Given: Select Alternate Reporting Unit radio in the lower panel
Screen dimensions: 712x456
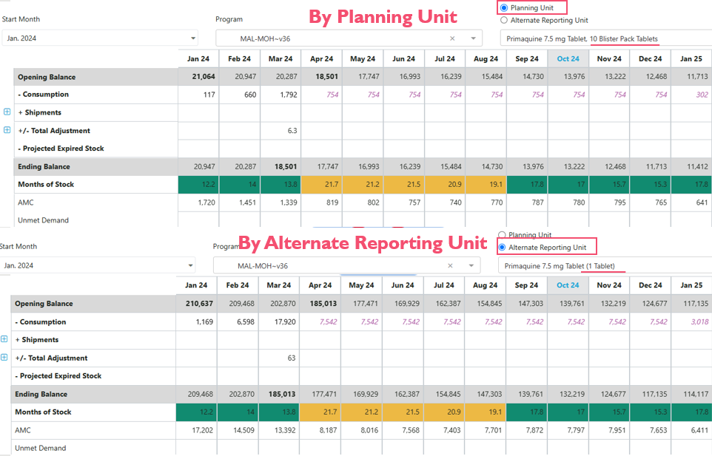Looking at the screenshot, I should coord(502,247).
